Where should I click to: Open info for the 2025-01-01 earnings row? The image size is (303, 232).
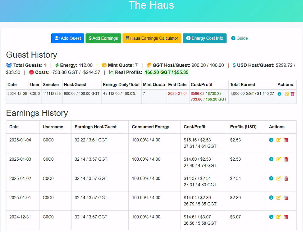click(271, 198)
